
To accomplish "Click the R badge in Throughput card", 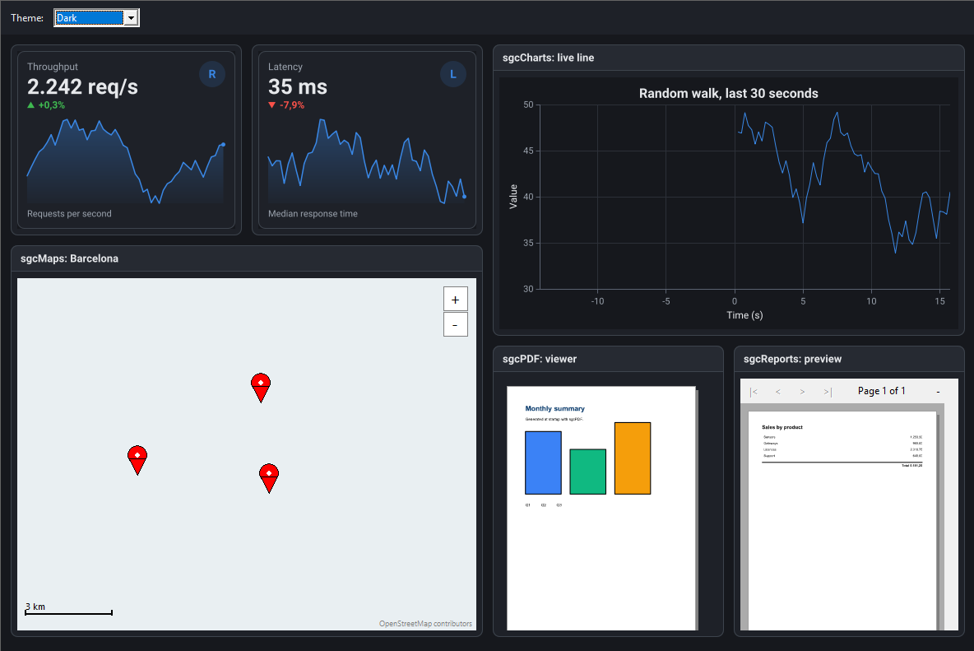I will coord(211,75).
